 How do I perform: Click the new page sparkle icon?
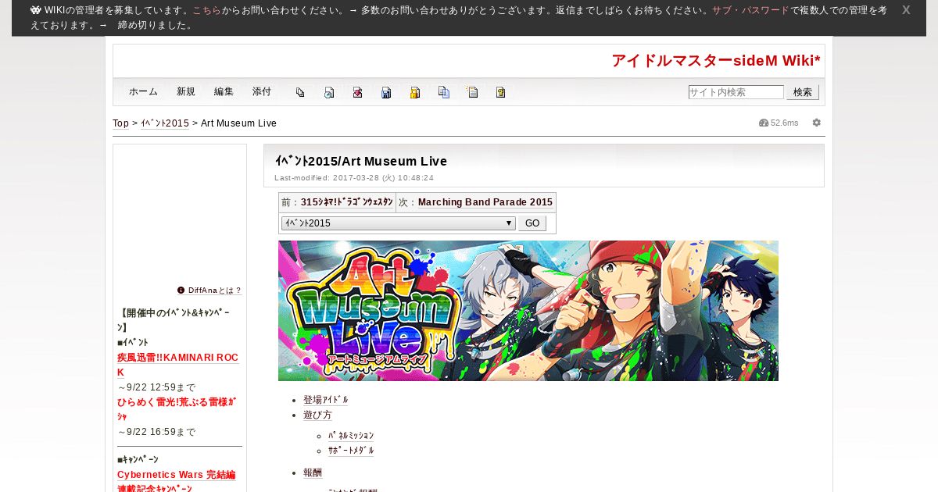click(472, 92)
